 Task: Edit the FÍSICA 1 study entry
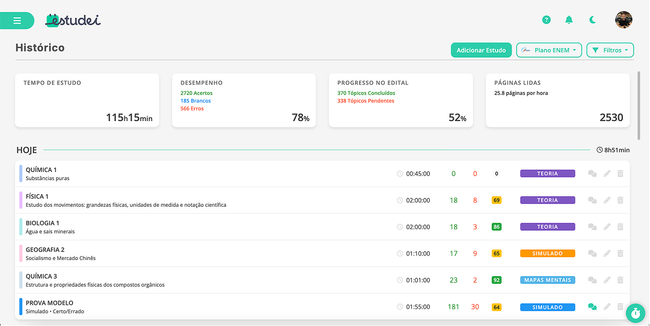click(607, 200)
